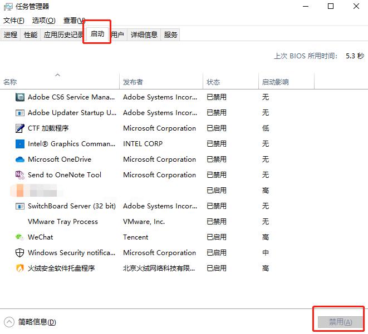Image resolution: width=368 pixels, height=334 pixels.
Task: Click the Adobe CS6 Service Manager icon
Action: (20, 97)
